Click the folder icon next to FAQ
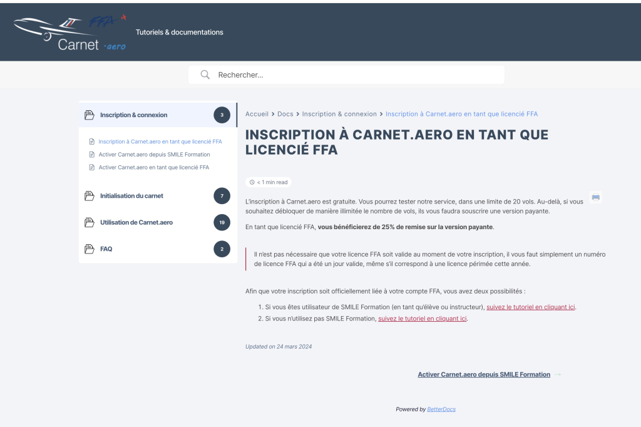Image resolution: width=641 pixels, height=427 pixels. 90,249
